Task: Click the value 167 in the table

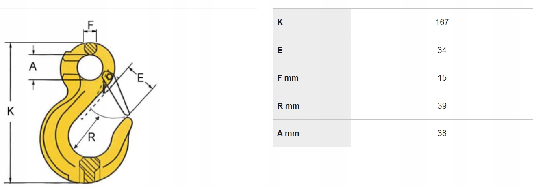Action: coord(442,22)
